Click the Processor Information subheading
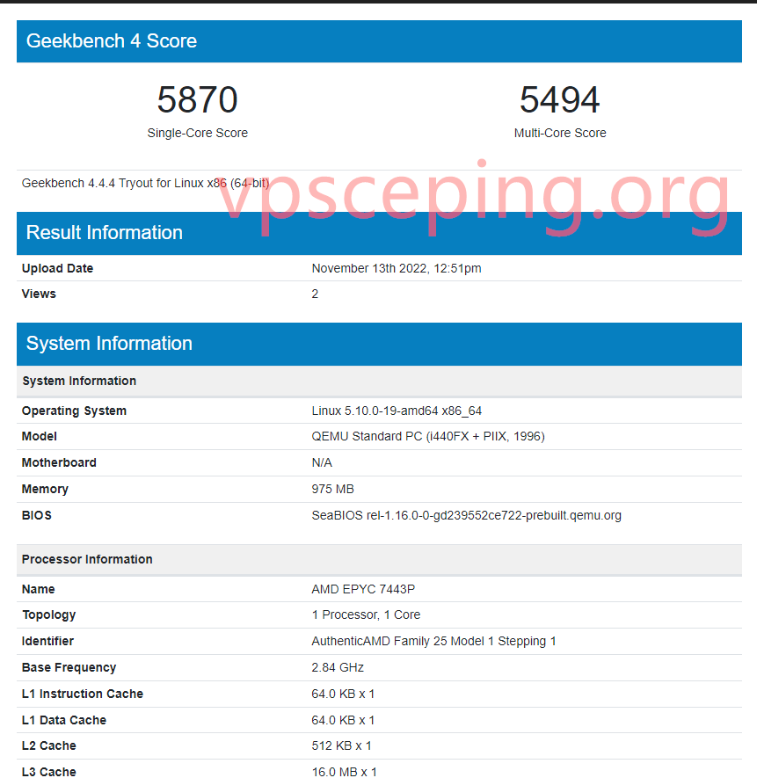Image resolution: width=757 pixels, height=778 pixels. click(379, 560)
